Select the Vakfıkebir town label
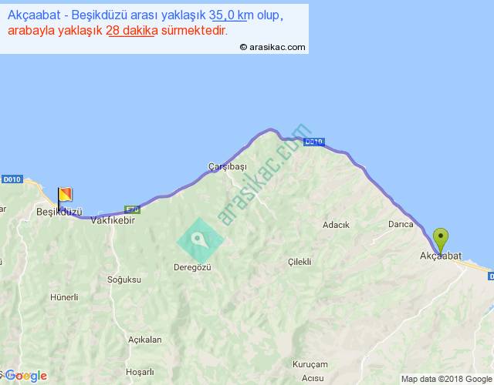The image size is (494, 385). [113, 220]
